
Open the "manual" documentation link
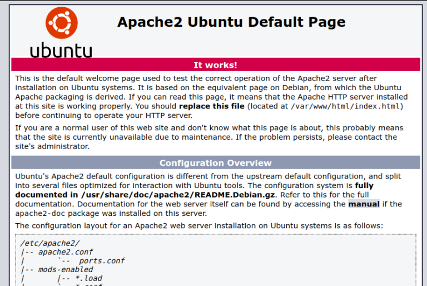coord(364,204)
